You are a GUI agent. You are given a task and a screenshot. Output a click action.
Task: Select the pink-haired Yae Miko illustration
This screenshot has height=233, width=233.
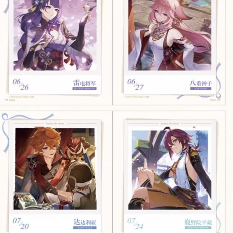click(x=170, y=35)
